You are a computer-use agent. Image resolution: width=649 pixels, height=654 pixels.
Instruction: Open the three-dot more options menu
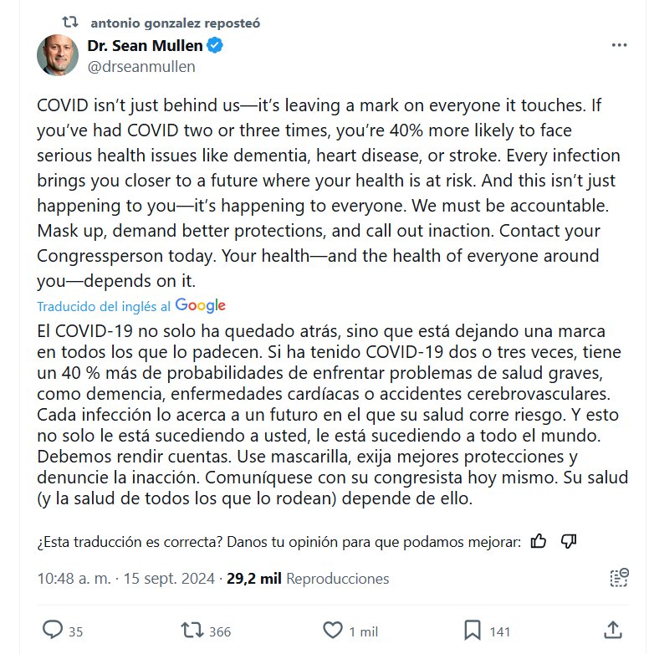click(620, 45)
